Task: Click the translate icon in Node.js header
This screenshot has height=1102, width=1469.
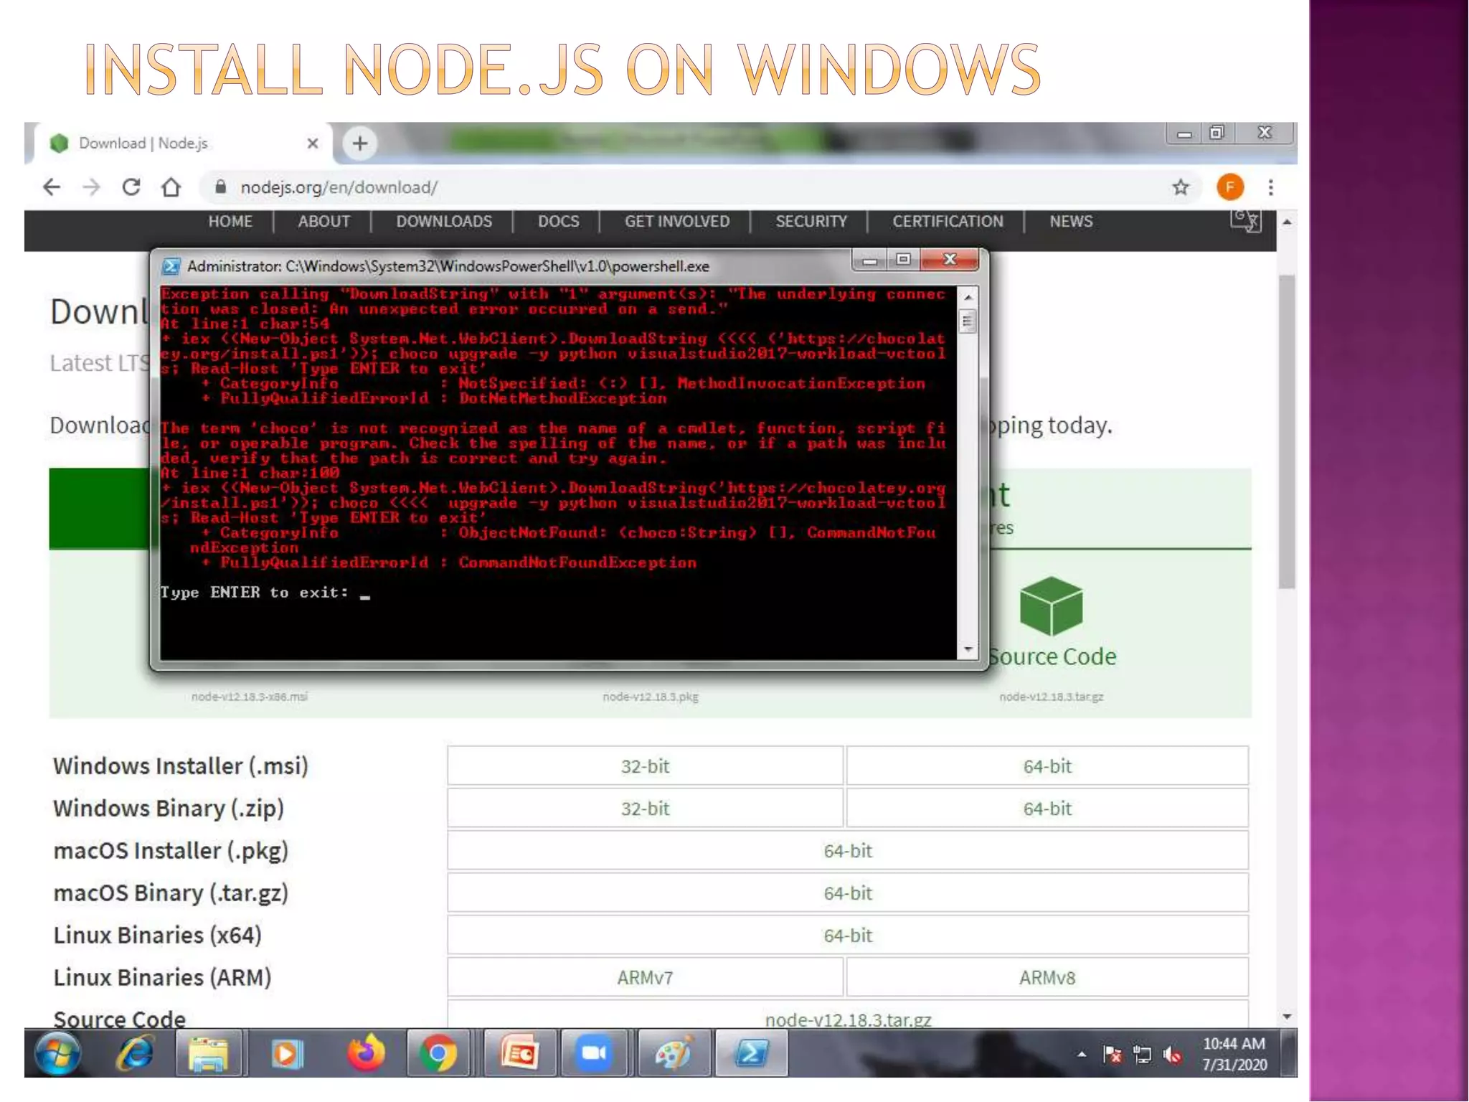Action: click(x=1245, y=220)
